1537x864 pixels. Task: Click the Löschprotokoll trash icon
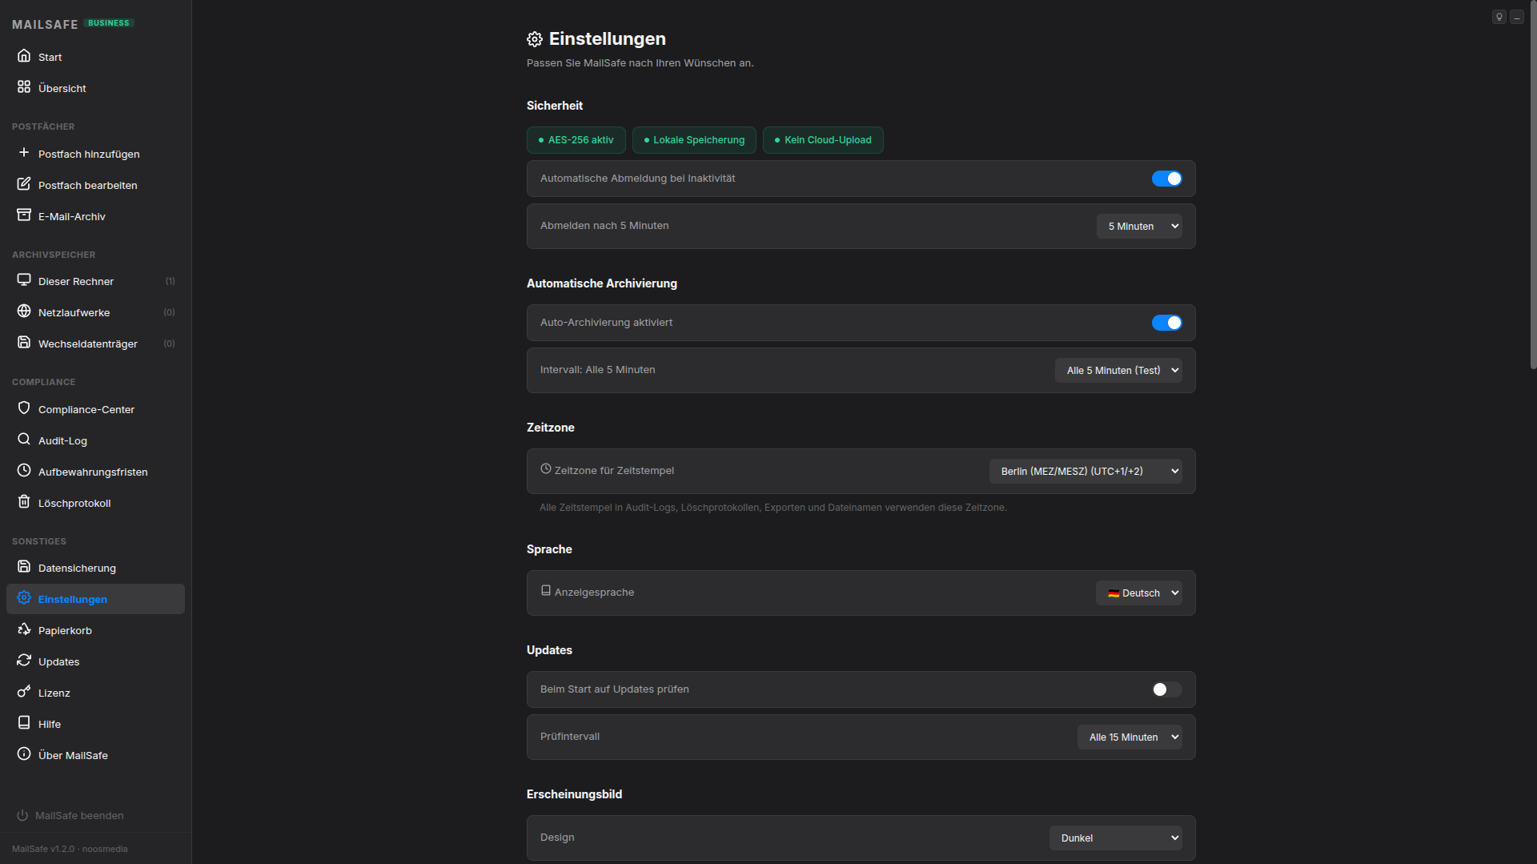pyautogui.click(x=24, y=502)
